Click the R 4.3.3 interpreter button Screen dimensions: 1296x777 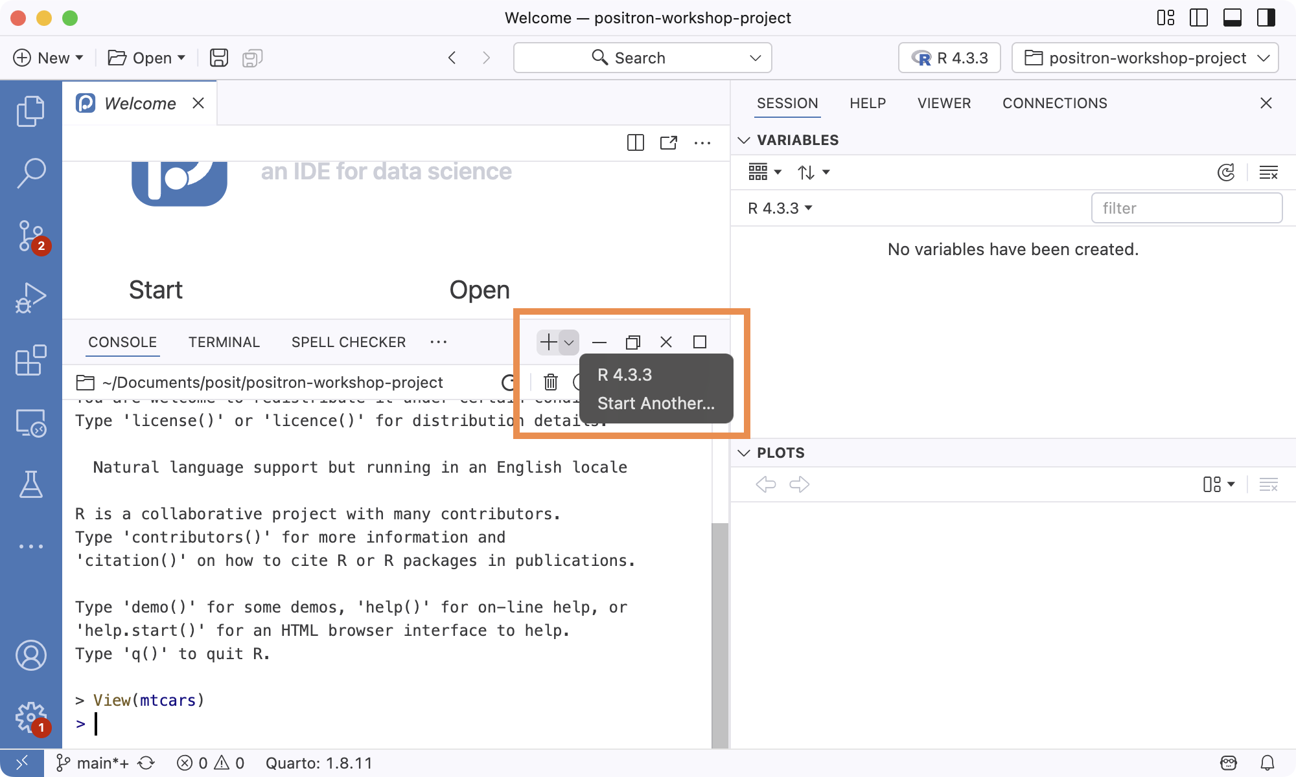pyautogui.click(x=949, y=58)
